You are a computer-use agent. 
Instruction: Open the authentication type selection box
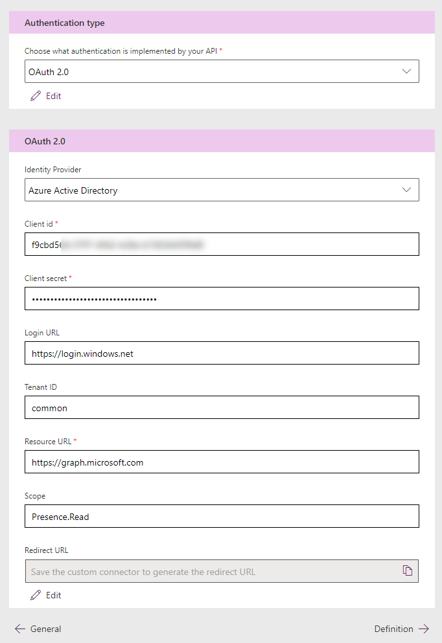click(x=222, y=71)
